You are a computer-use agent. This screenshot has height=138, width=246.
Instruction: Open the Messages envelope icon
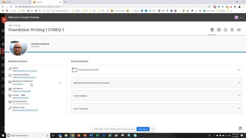coord(239,30)
